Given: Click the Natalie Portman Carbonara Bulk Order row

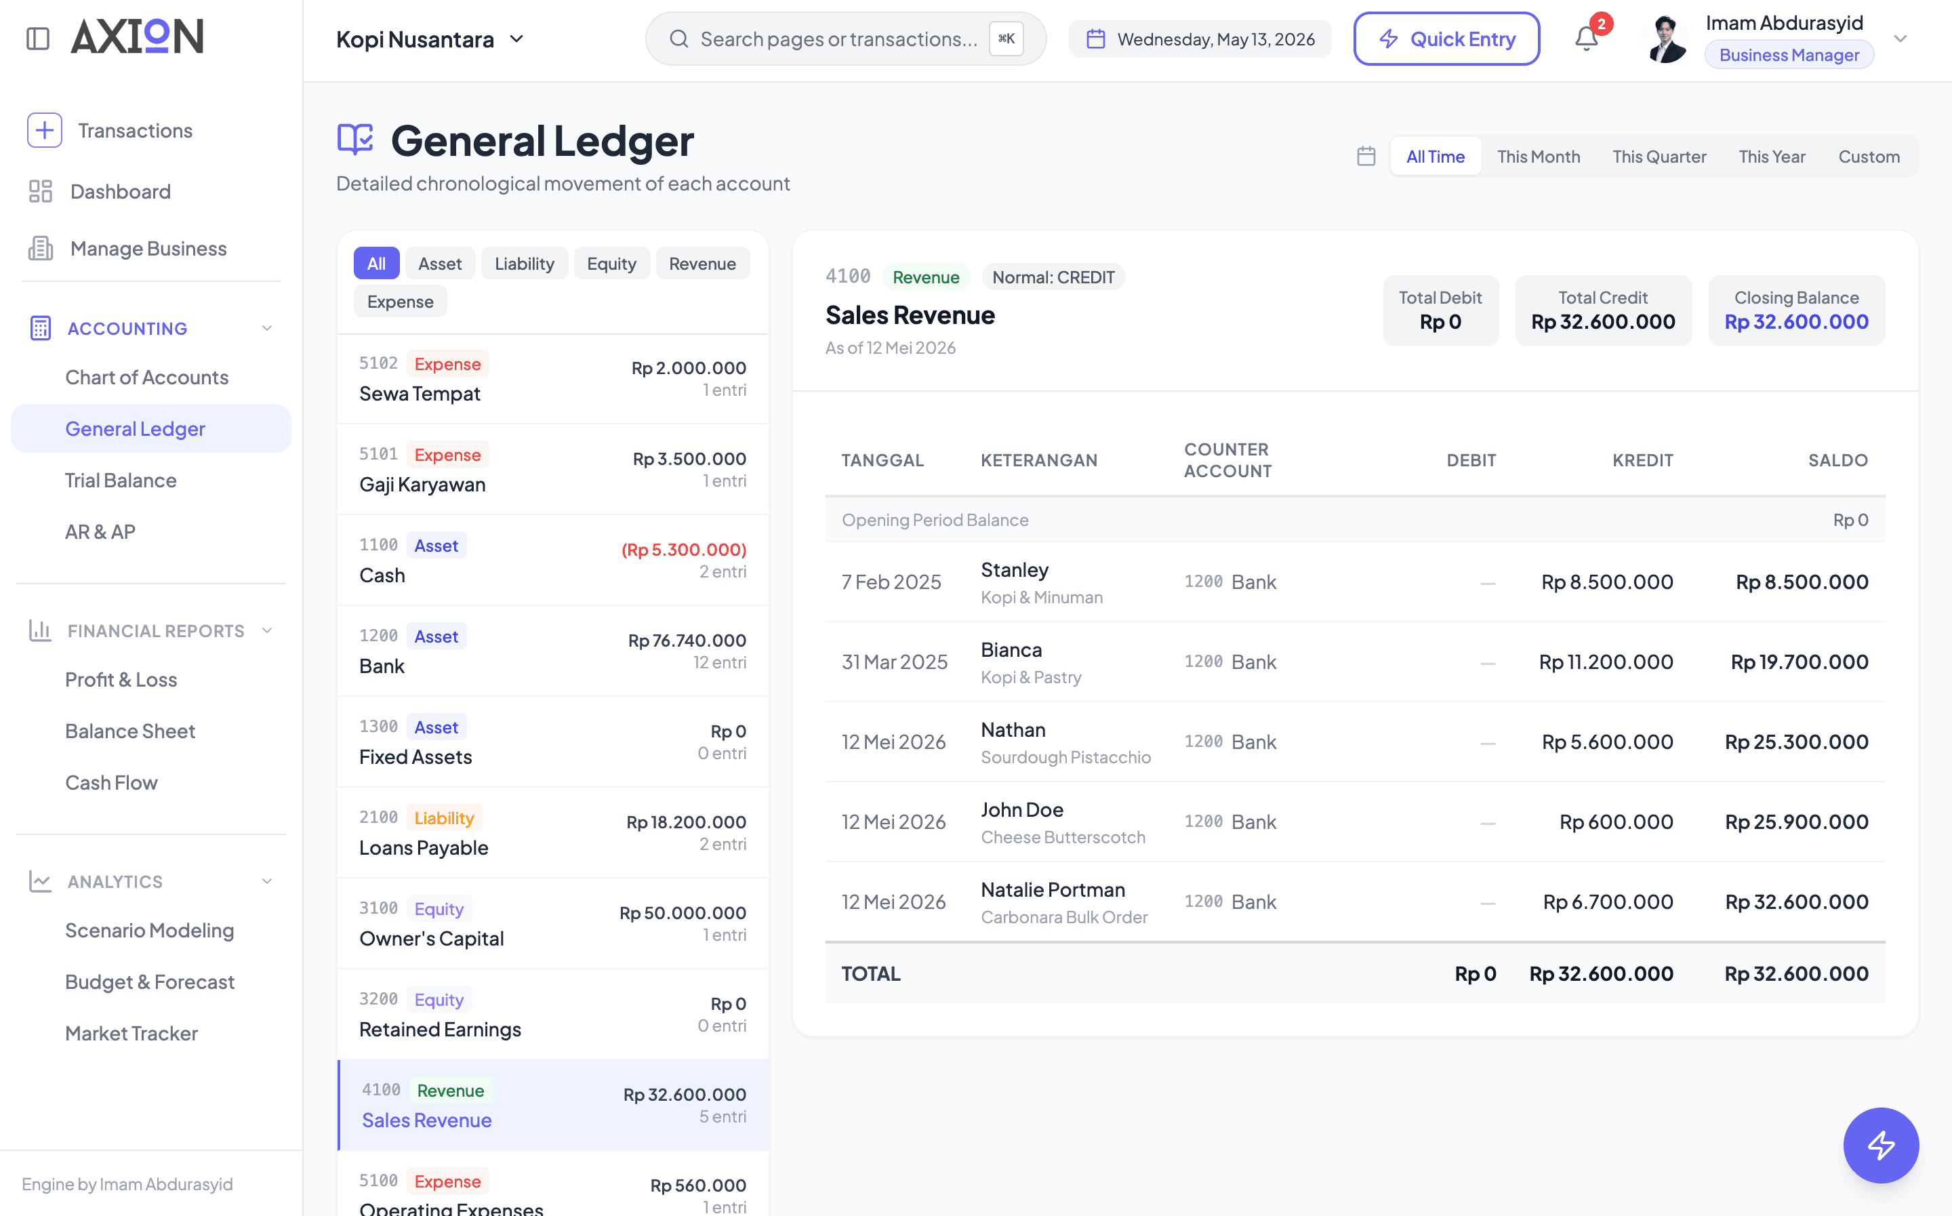Looking at the screenshot, I should coord(1355,902).
